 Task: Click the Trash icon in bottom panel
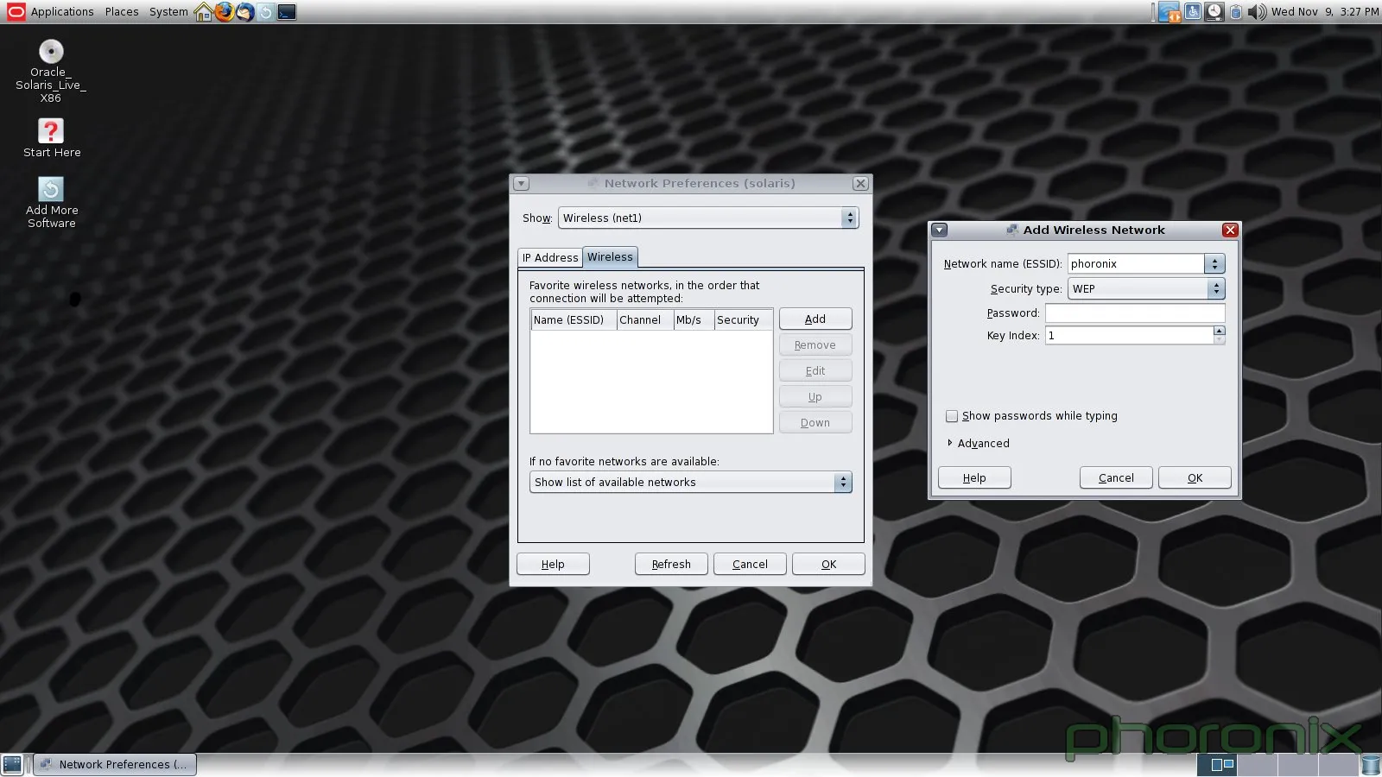[1370, 765]
